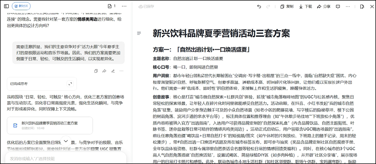Share the user message with arrow icon
This screenshot has height=164, width=376.
click(x=104, y=71)
